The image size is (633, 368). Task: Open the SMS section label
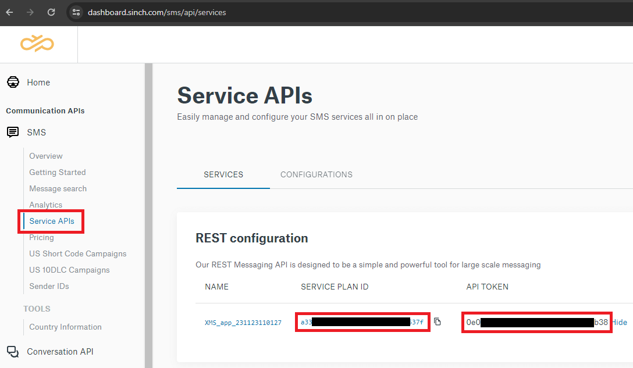(36, 133)
